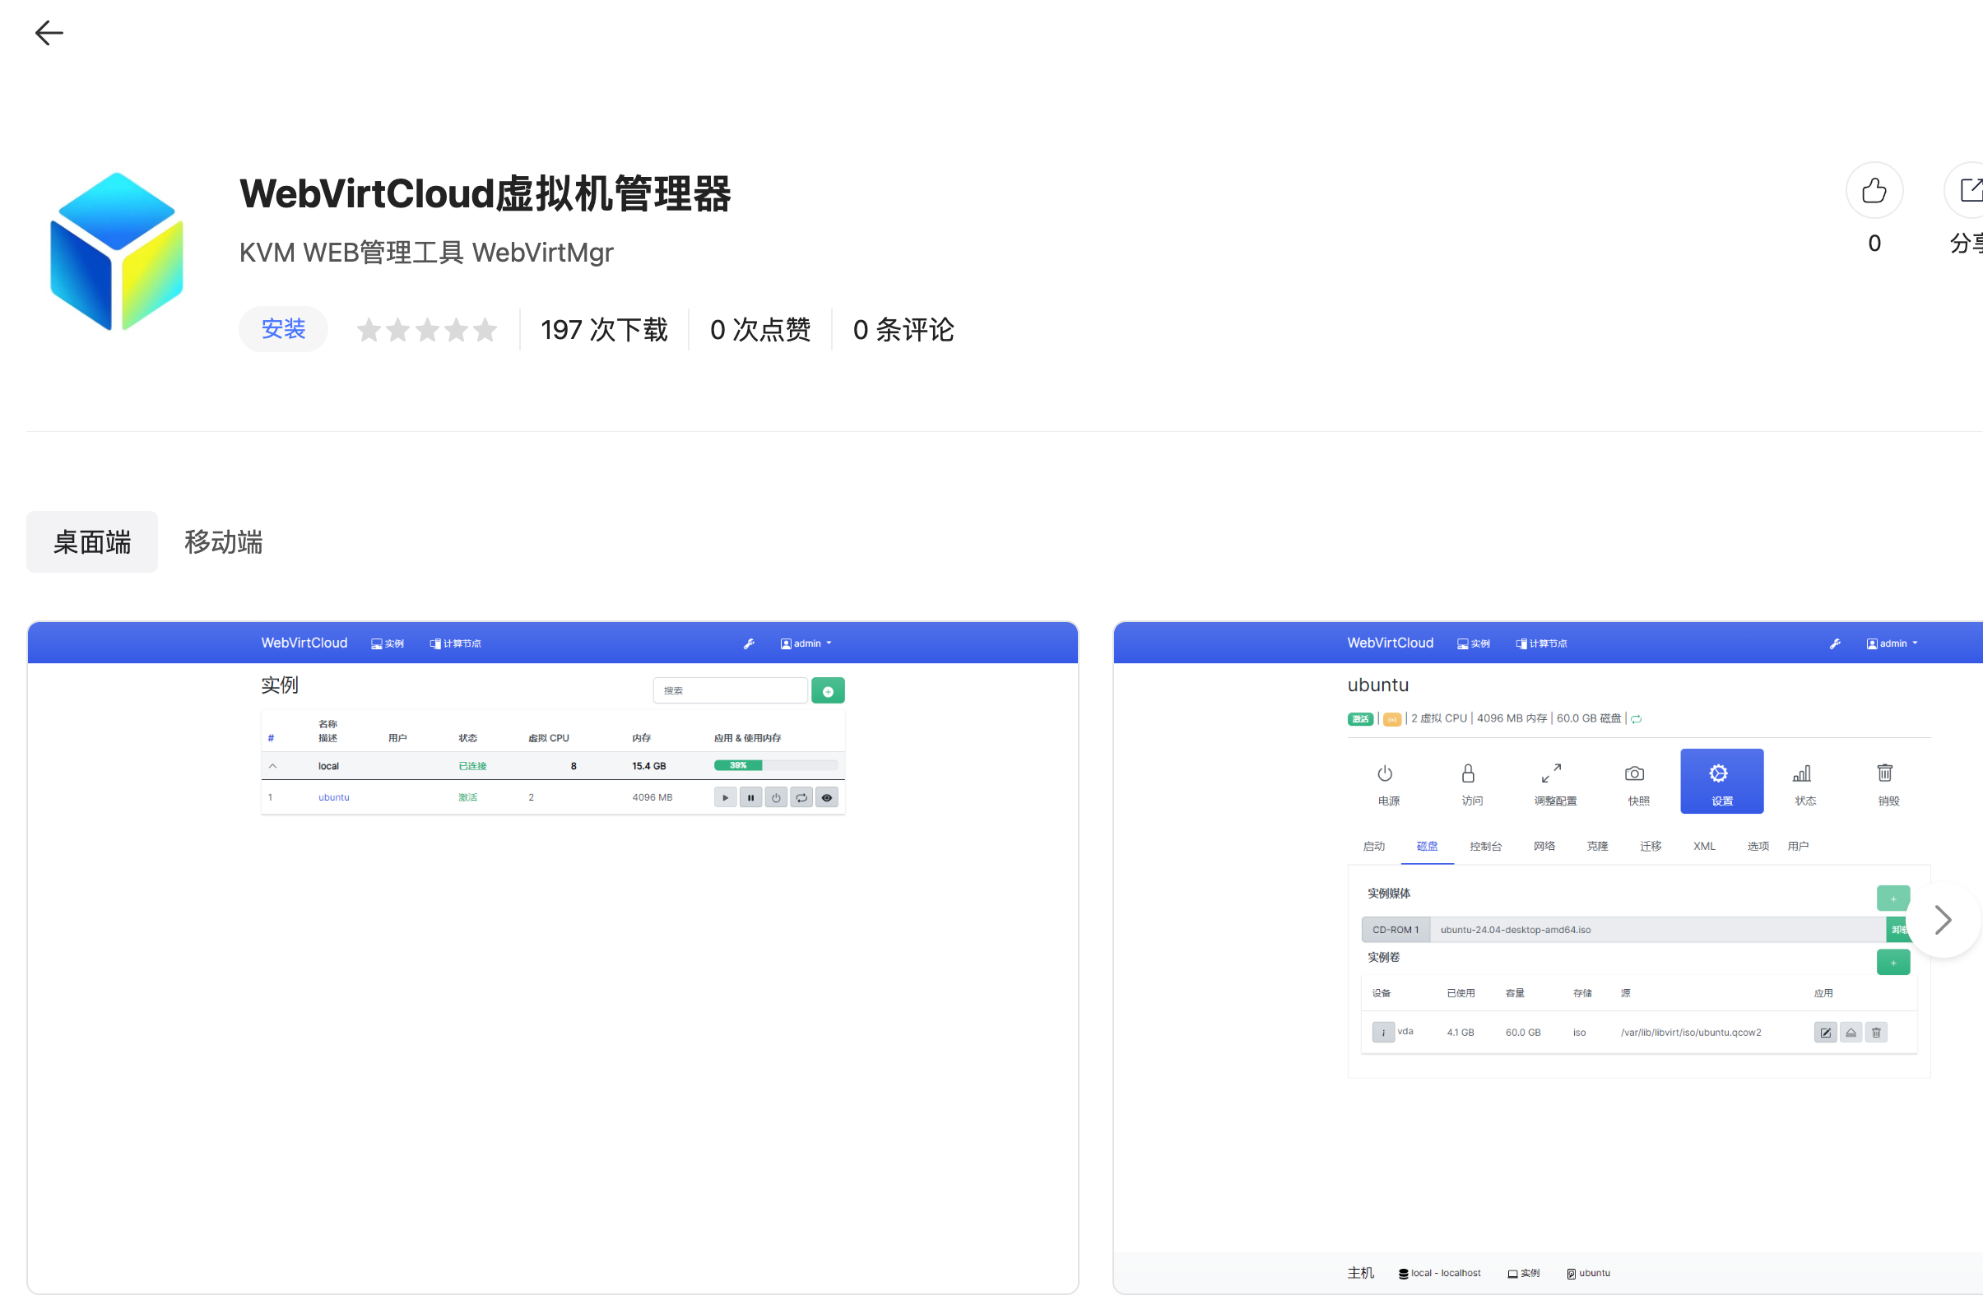The image size is (1983, 1305).
Task: Click the play button for ubuntu instance
Action: click(725, 797)
